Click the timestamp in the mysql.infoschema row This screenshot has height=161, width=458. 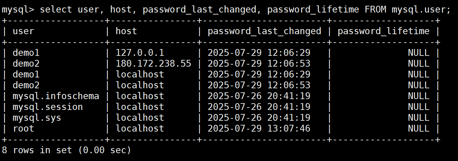coord(259,96)
